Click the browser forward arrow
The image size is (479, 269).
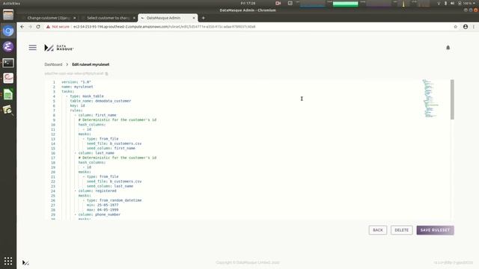tap(30, 27)
